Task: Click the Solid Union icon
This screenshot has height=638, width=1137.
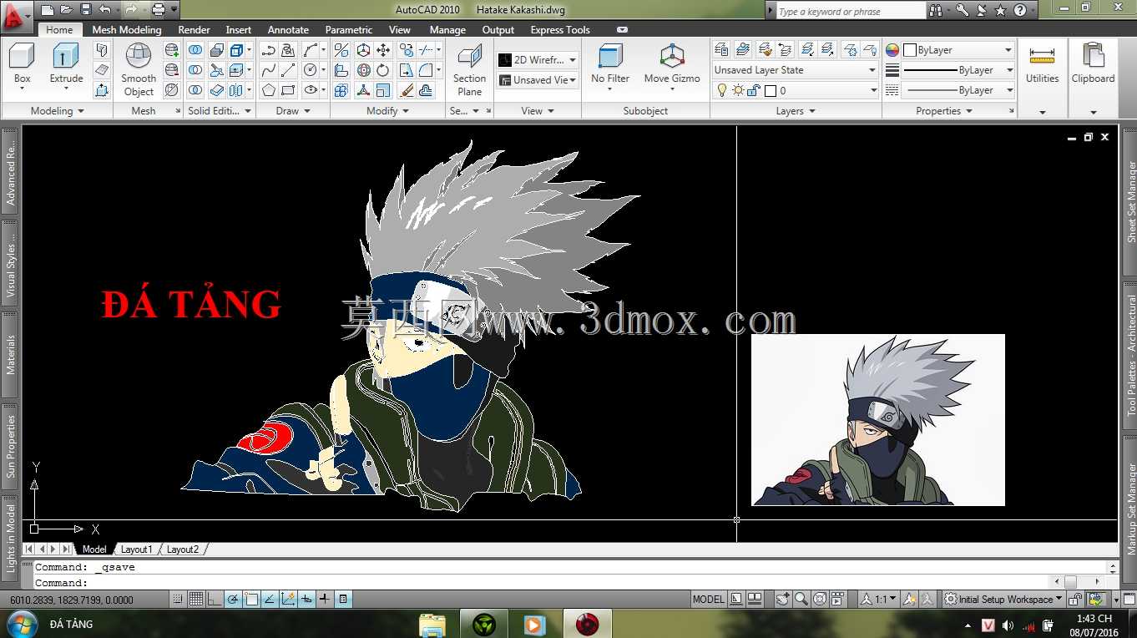Action: 195,50
